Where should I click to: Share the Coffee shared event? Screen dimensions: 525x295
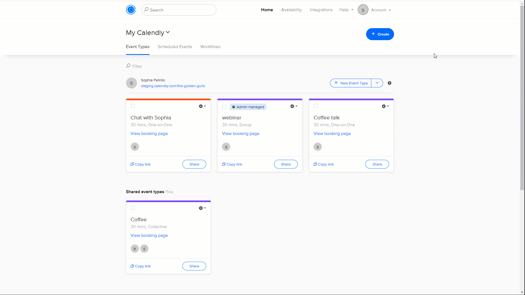[x=194, y=266]
